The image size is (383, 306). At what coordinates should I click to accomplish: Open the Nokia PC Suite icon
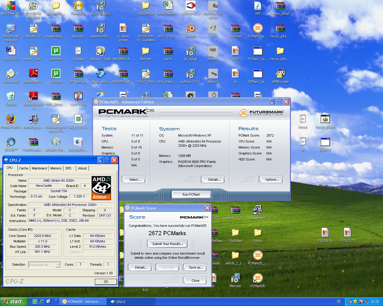click(x=101, y=53)
